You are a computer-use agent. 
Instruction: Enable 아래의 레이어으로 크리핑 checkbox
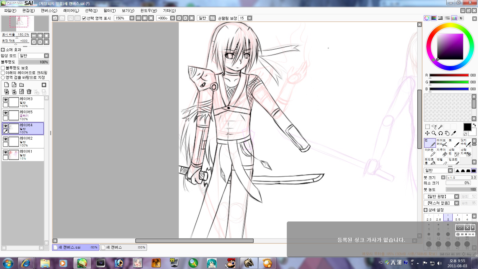click(3, 73)
